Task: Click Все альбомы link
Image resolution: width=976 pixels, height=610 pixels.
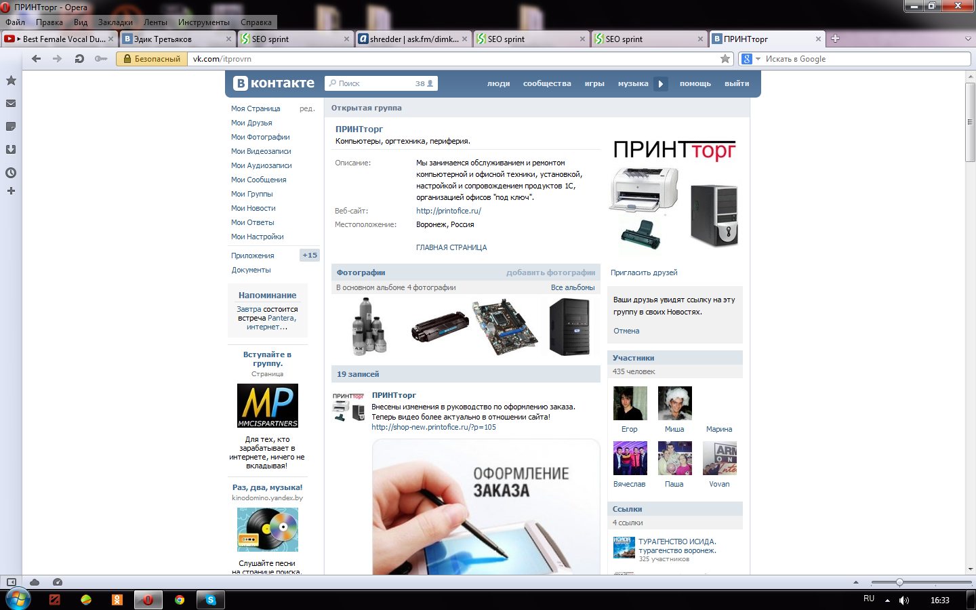Action: (573, 287)
